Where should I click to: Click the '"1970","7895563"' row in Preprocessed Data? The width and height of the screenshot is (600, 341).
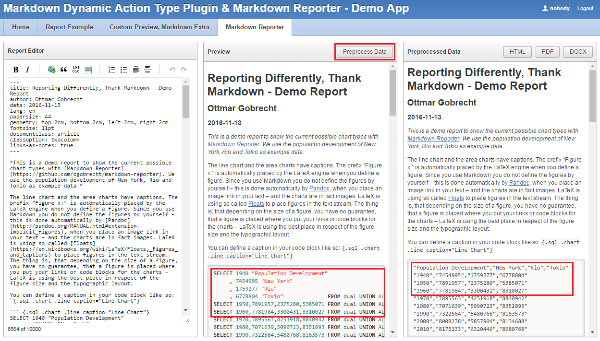[x=470, y=298]
